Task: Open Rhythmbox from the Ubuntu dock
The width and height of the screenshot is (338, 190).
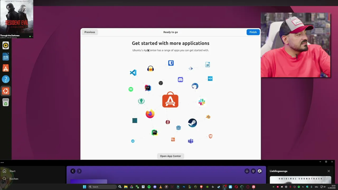Action: [6, 45]
